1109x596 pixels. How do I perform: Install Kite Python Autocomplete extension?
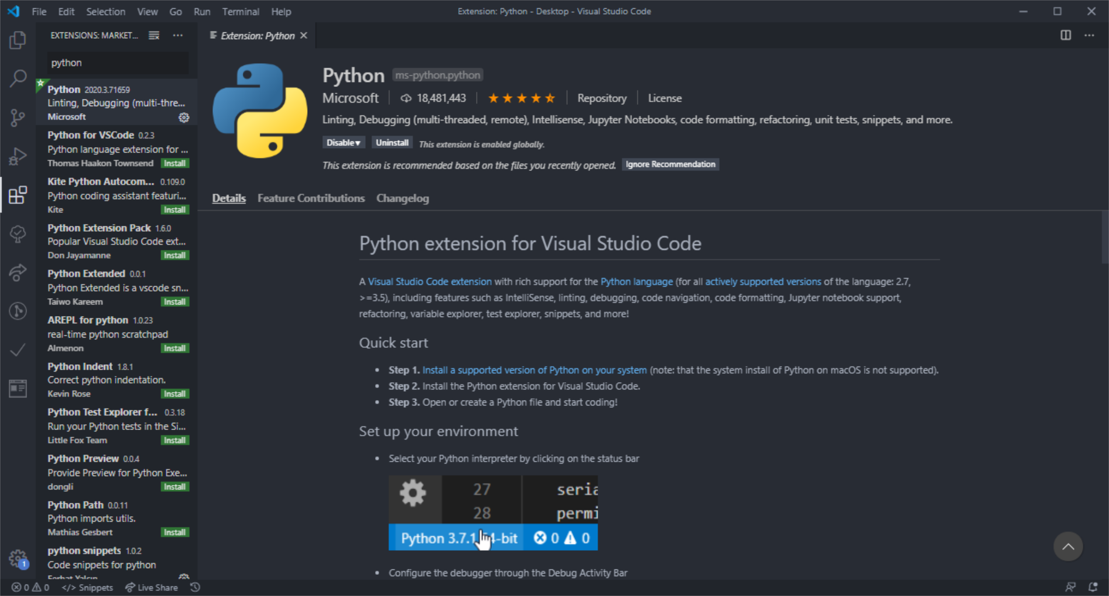coord(175,210)
